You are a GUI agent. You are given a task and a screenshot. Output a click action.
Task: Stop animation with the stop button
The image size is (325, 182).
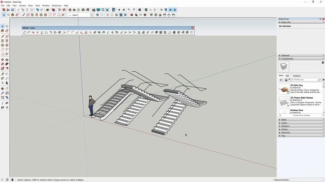(x=124, y=10)
